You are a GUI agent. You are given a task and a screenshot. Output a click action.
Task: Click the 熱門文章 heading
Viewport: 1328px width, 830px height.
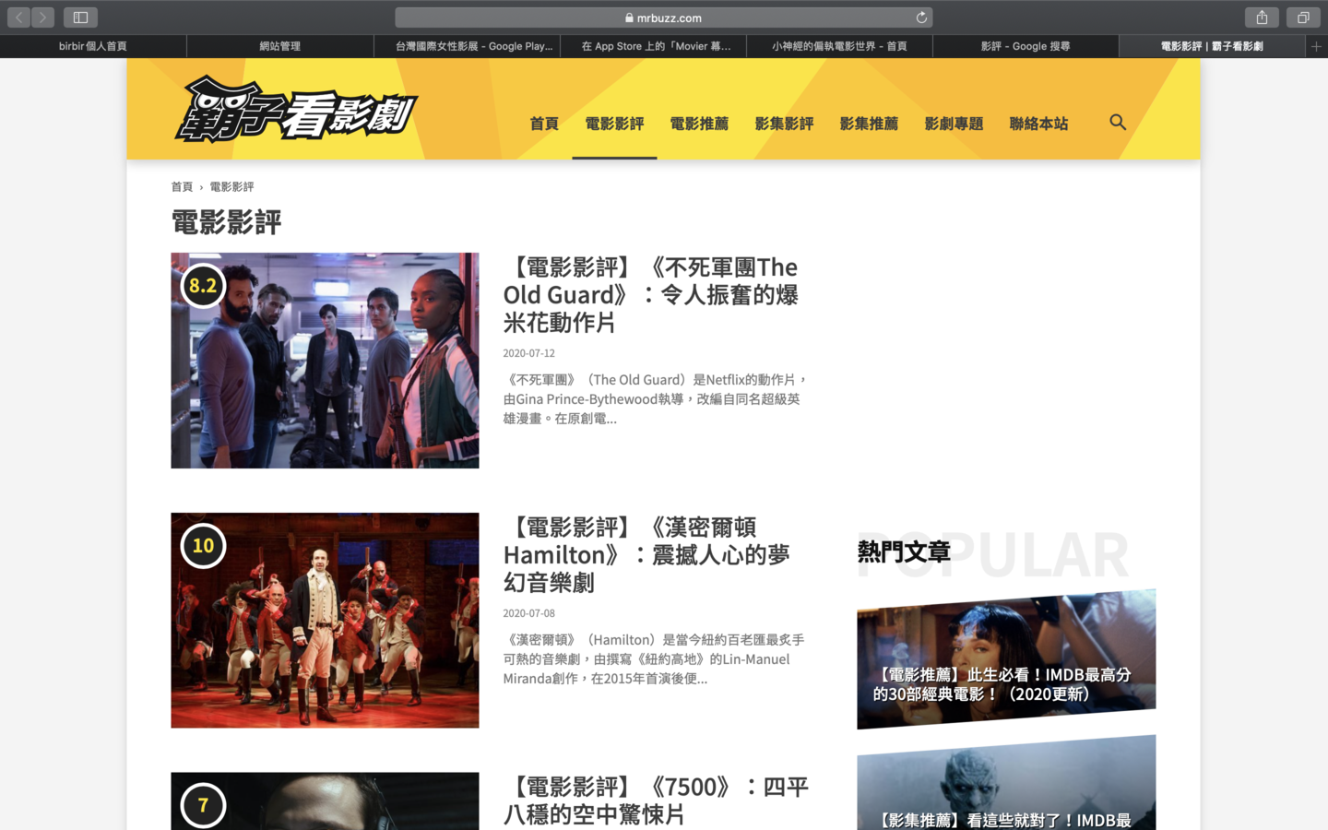pyautogui.click(x=904, y=551)
